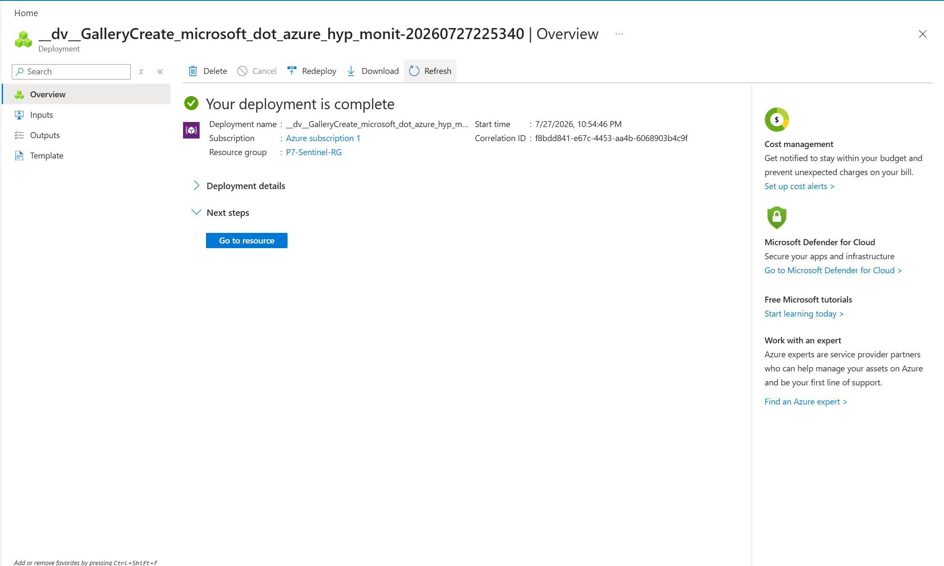The width and height of the screenshot is (944, 566).
Task: Open the Template menu item
Action: 86,156
